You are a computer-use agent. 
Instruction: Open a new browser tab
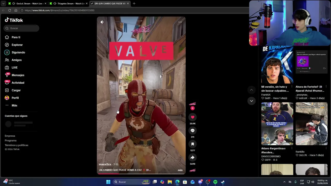coord(134,4)
